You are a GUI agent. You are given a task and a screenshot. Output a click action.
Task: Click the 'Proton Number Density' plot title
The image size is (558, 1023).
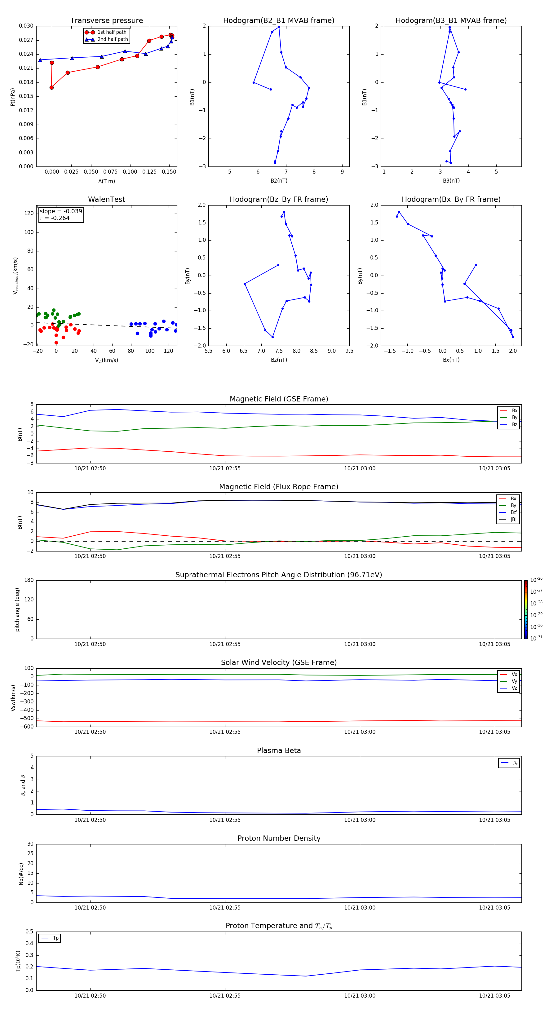[279, 838]
